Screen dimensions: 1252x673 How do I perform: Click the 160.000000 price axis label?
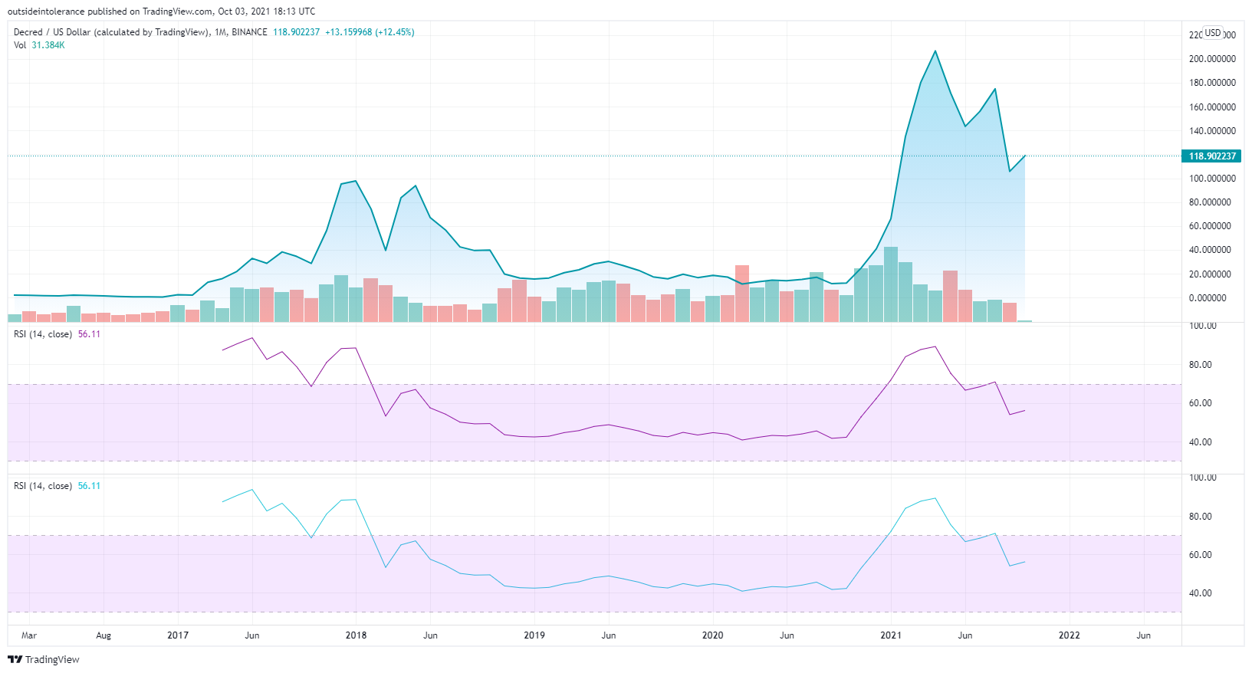click(1212, 107)
